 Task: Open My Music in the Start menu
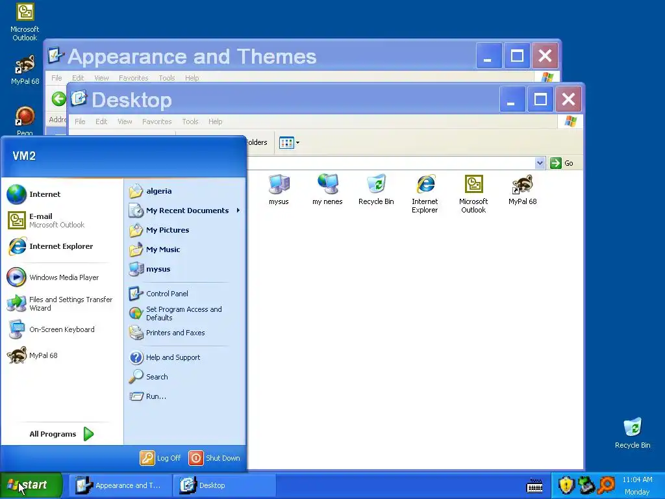185,249
